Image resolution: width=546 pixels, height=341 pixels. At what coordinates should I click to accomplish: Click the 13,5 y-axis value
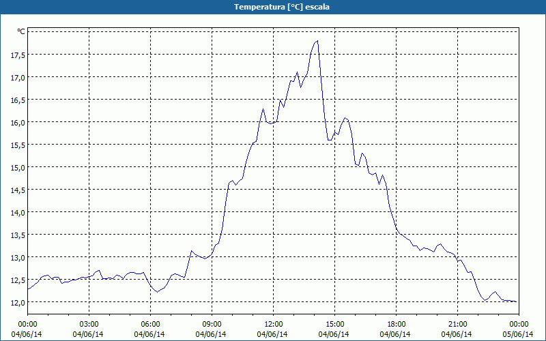click(x=17, y=235)
